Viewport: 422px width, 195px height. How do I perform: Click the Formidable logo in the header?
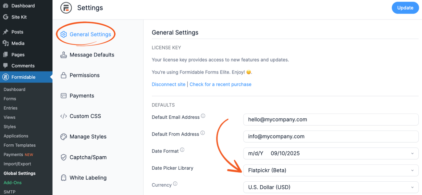click(66, 7)
